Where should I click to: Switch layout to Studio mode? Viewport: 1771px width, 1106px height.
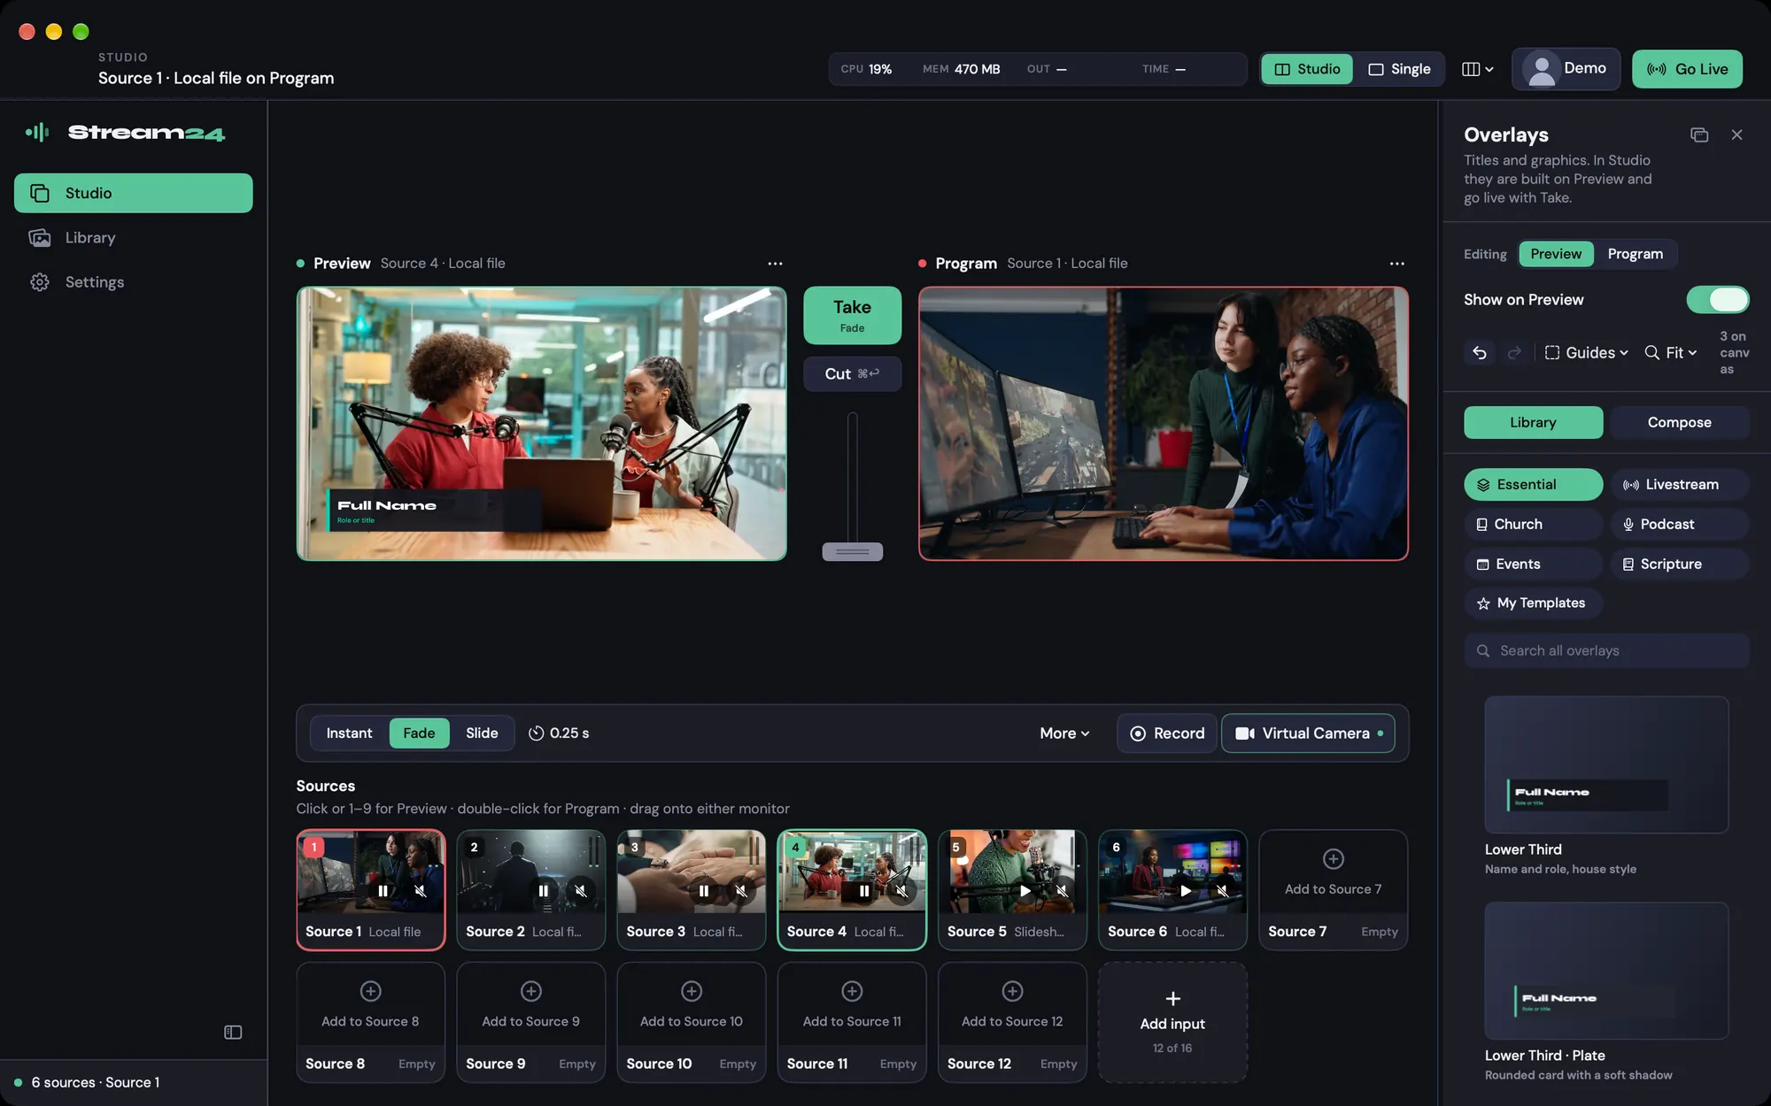[x=1307, y=69]
